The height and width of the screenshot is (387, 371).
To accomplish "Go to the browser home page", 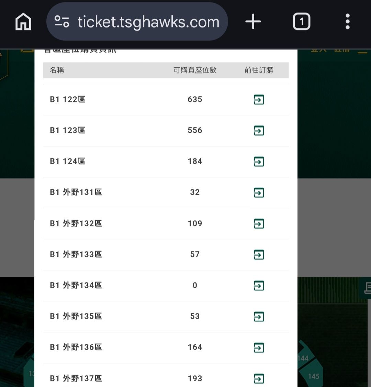I will [23, 22].
